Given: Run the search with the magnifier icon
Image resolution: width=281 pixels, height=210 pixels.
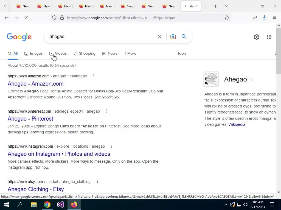Looking at the screenshot, I should click(184, 37).
